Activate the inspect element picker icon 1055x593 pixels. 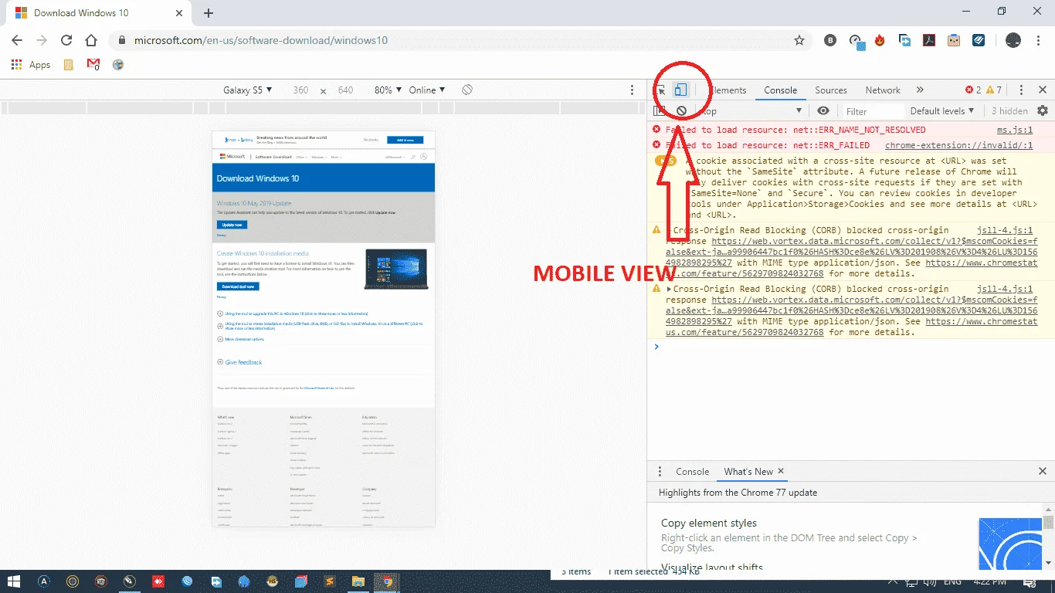click(x=660, y=90)
